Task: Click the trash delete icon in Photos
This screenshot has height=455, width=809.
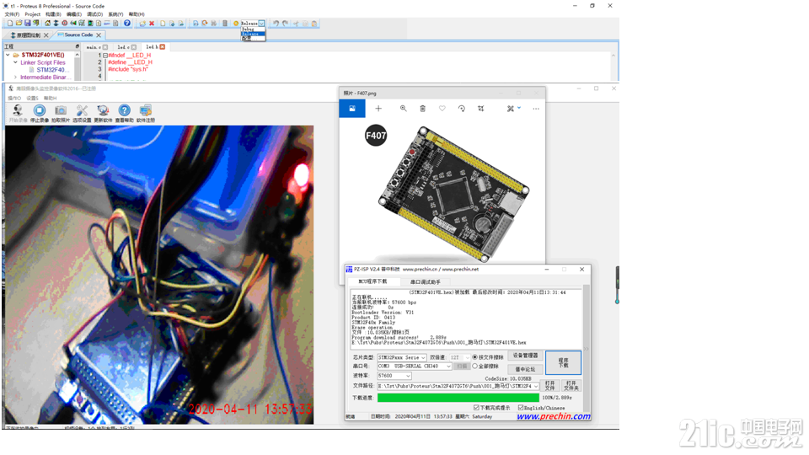Action: pyautogui.click(x=422, y=109)
